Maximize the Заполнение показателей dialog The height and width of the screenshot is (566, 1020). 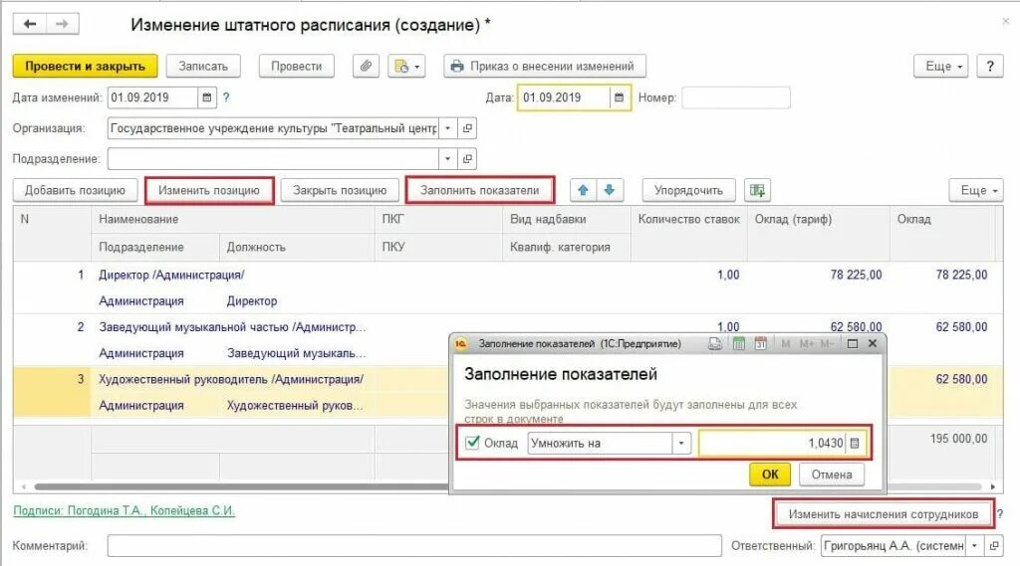pyautogui.click(x=853, y=344)
